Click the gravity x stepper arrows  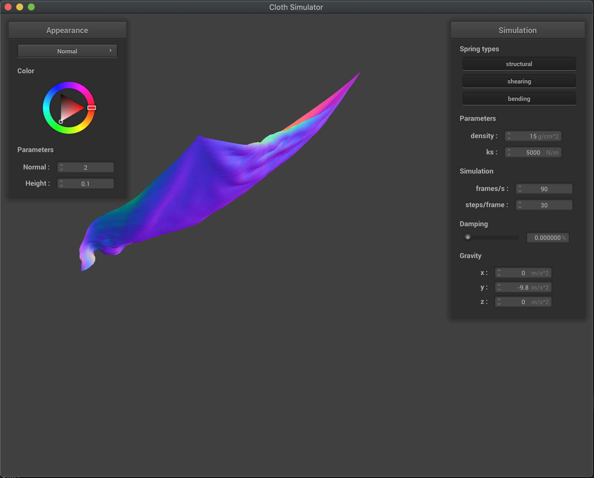click(499, 273)
